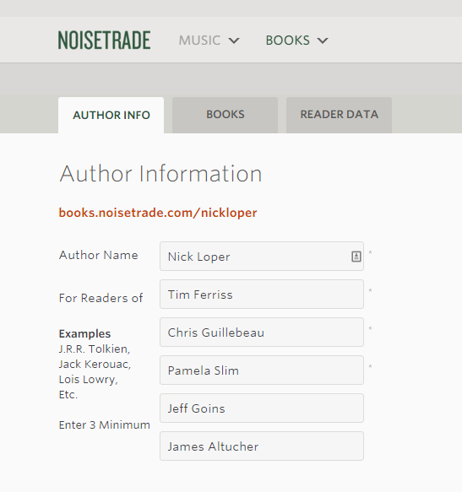Image resolution: width=462 pixels, height=492 pixels.
Task: Click the Tim Ferriss input field
Action: [262, 295]
